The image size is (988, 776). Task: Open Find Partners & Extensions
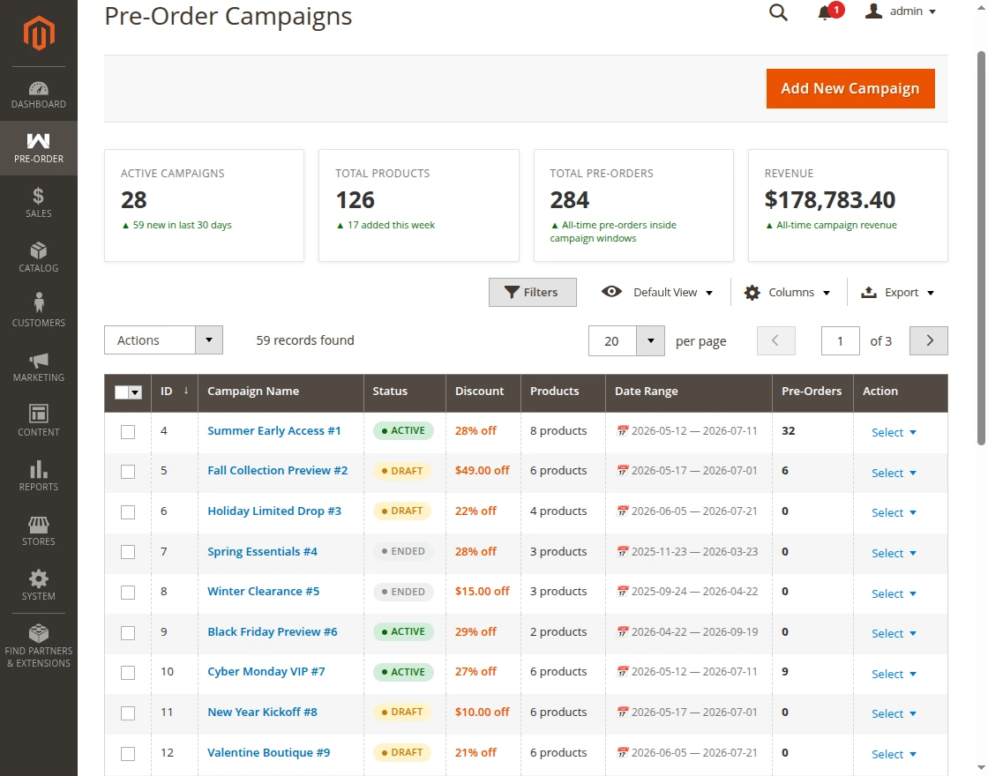[39, 646]
